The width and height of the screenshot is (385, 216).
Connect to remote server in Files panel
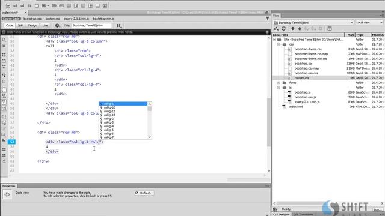pos(276,29)
